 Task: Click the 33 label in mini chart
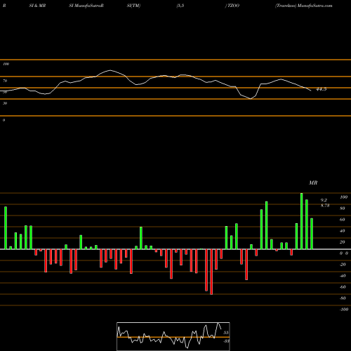(226, 341)
